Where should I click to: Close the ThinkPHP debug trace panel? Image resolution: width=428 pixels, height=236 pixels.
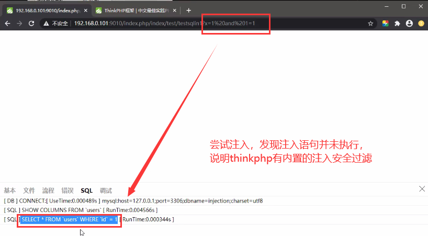click(422, 188)
